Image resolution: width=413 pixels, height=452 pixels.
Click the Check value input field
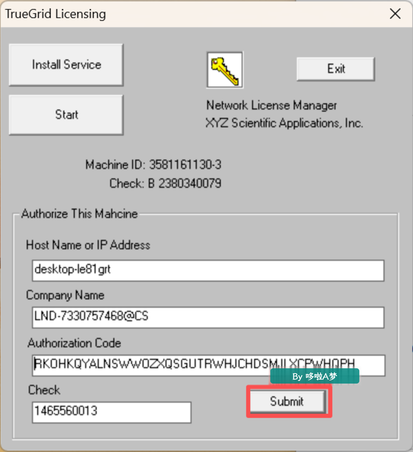click(x=112, y=412)
